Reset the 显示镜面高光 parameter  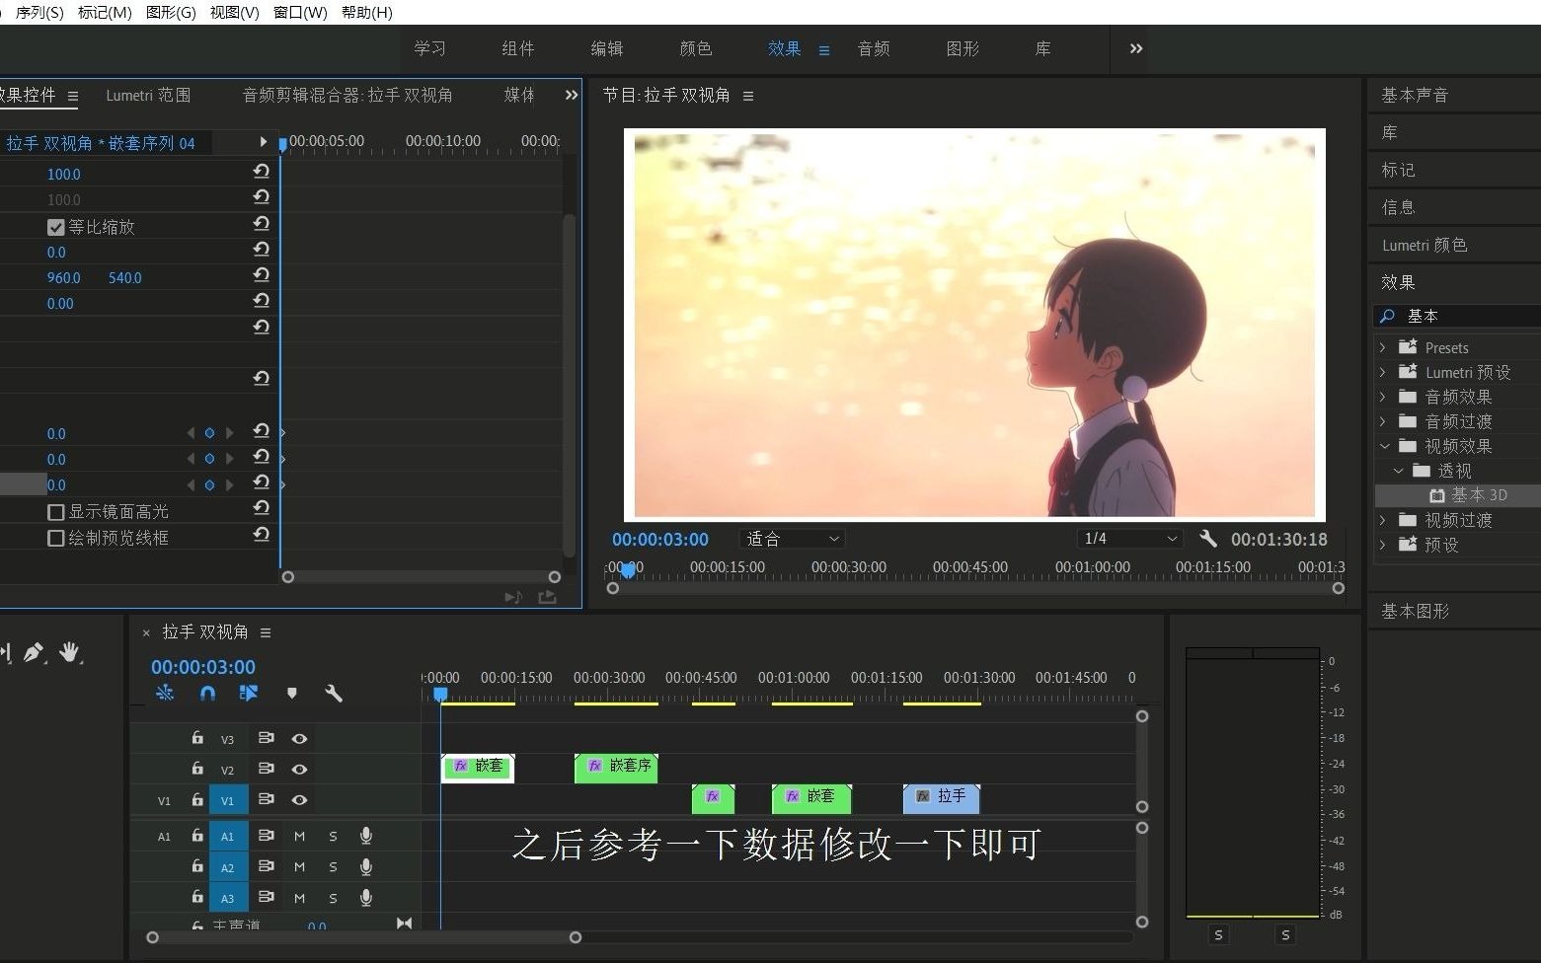tap(261, 508)
